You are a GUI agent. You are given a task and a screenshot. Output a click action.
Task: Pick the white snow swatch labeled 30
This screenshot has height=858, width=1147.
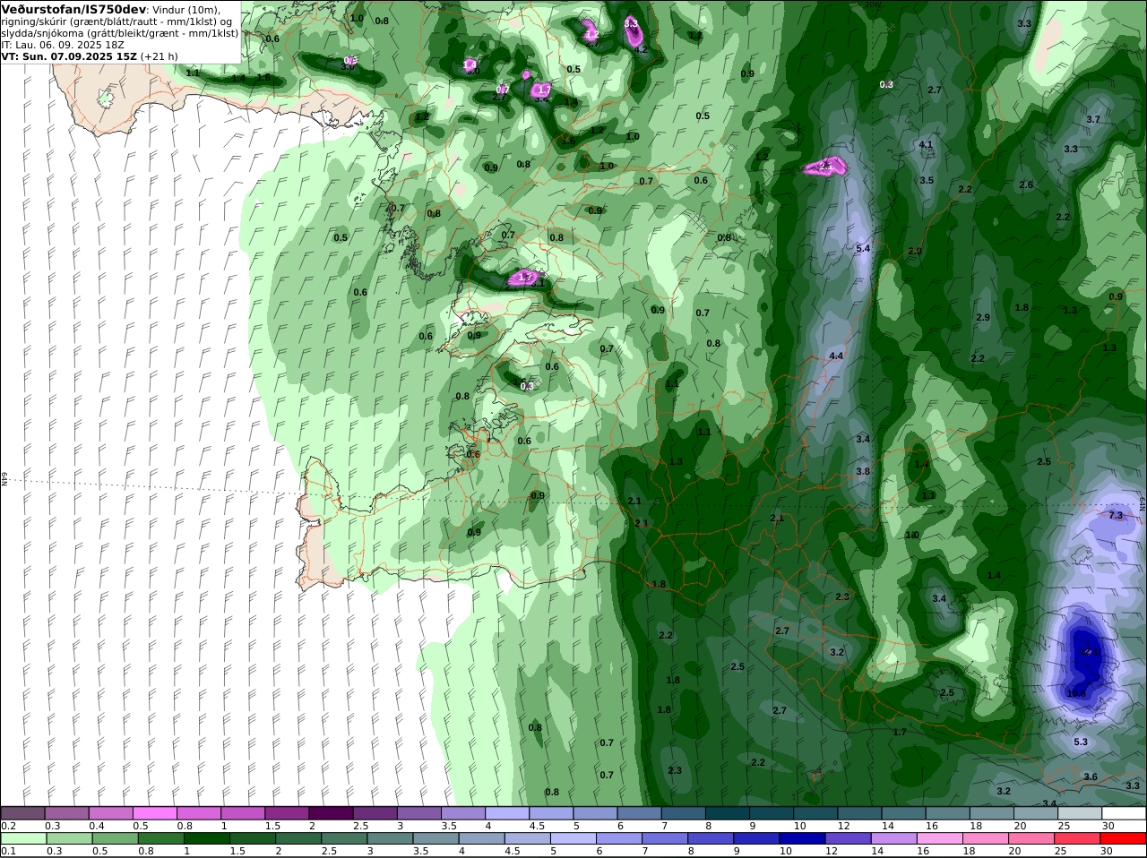(x=1124, y=813)
